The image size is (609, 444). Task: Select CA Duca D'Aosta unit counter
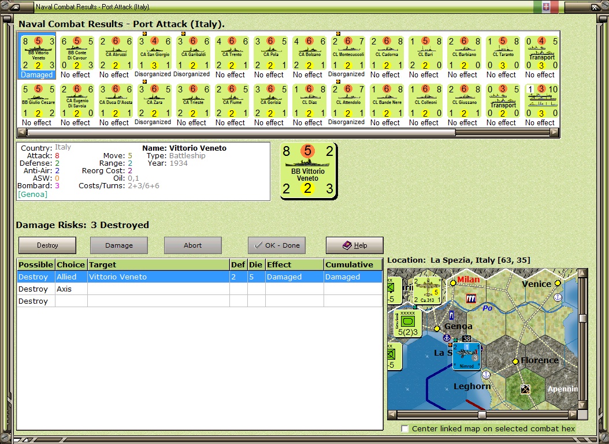116,101
